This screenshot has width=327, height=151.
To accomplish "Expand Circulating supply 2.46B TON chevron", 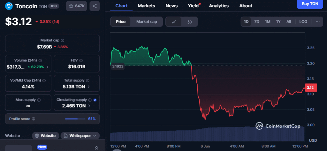I will [89, 106].
